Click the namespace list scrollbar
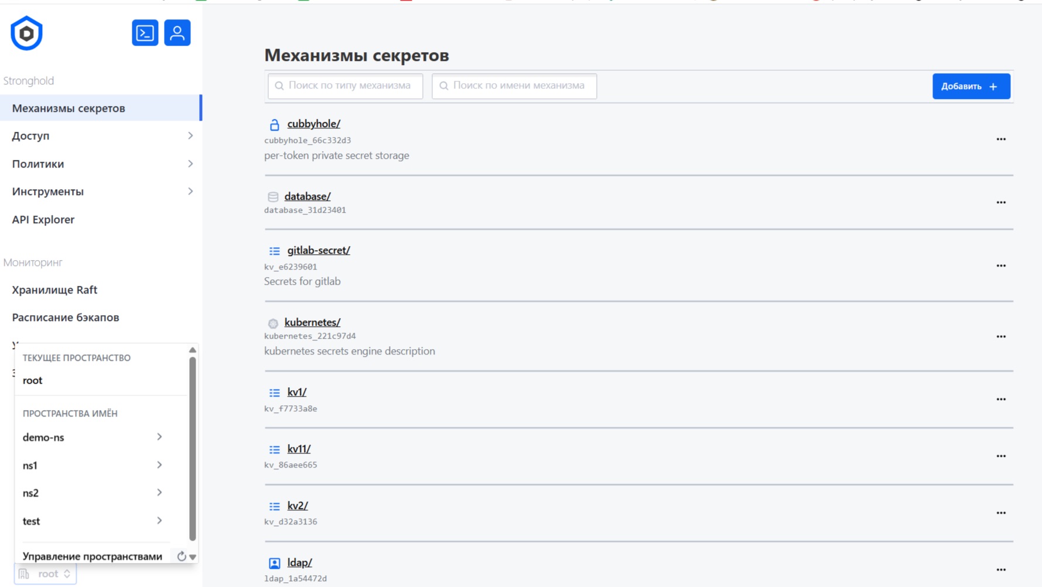 click(x=192, y=449)
